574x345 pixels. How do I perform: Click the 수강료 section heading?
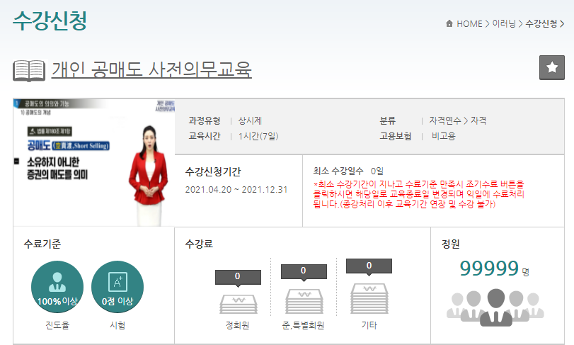pos(199,244)
